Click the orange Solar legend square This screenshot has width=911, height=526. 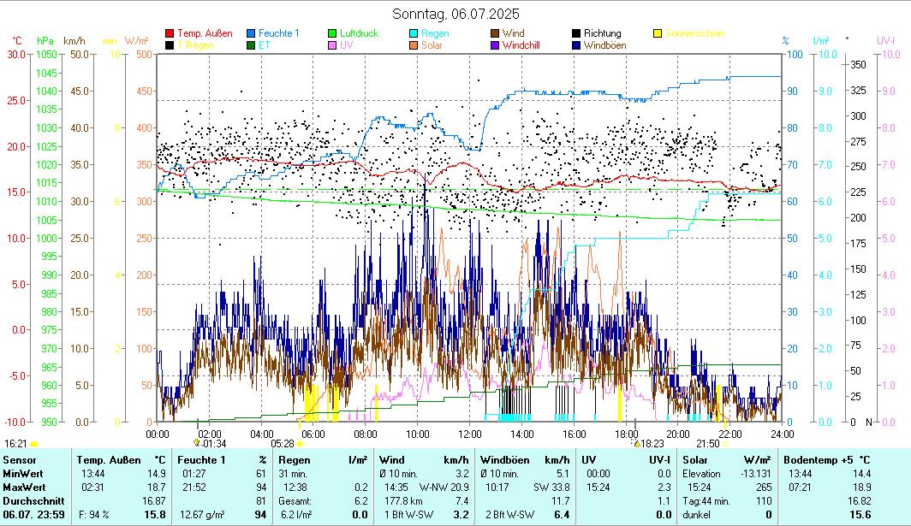tap(413, 45)
